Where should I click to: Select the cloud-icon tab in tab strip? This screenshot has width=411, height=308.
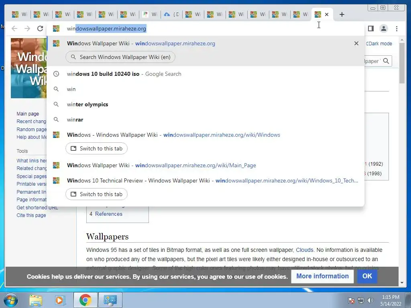(x=172, y=14)
